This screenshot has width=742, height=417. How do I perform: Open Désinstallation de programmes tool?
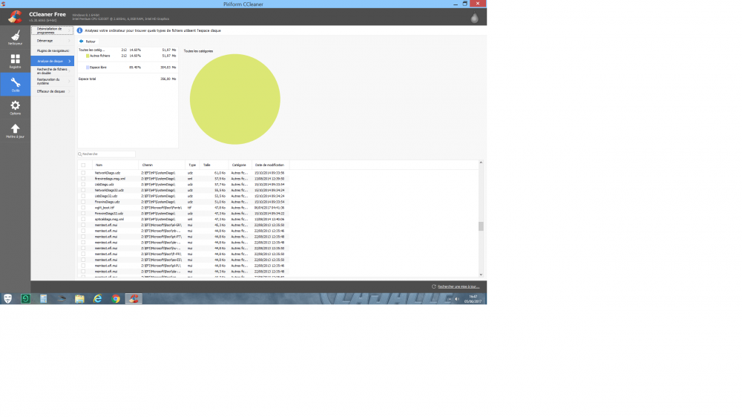[x=52, y=30]
